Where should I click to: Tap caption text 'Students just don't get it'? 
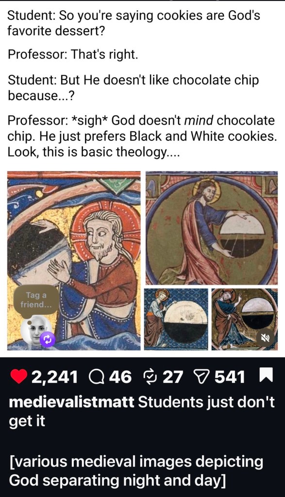click(142, 411)
